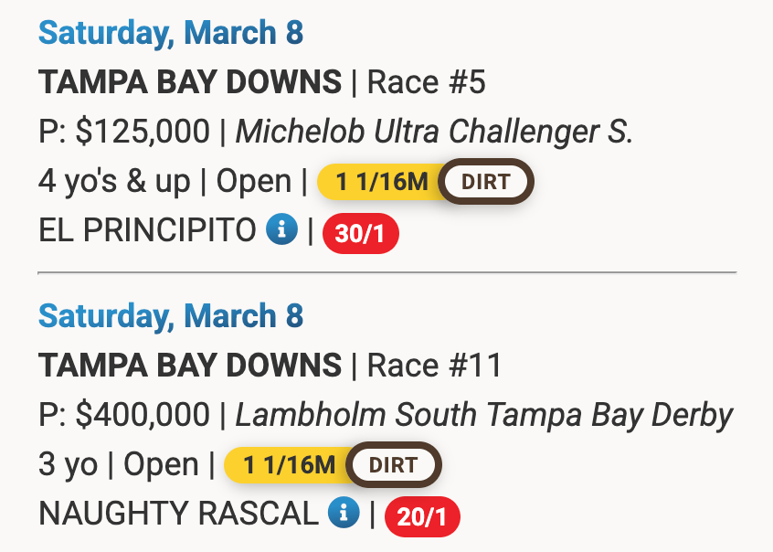The width and height of the screenshot is (773, 552).
Task: Open the Saturday, March 8 date above Race #11
Action: [x=170, y=317]
